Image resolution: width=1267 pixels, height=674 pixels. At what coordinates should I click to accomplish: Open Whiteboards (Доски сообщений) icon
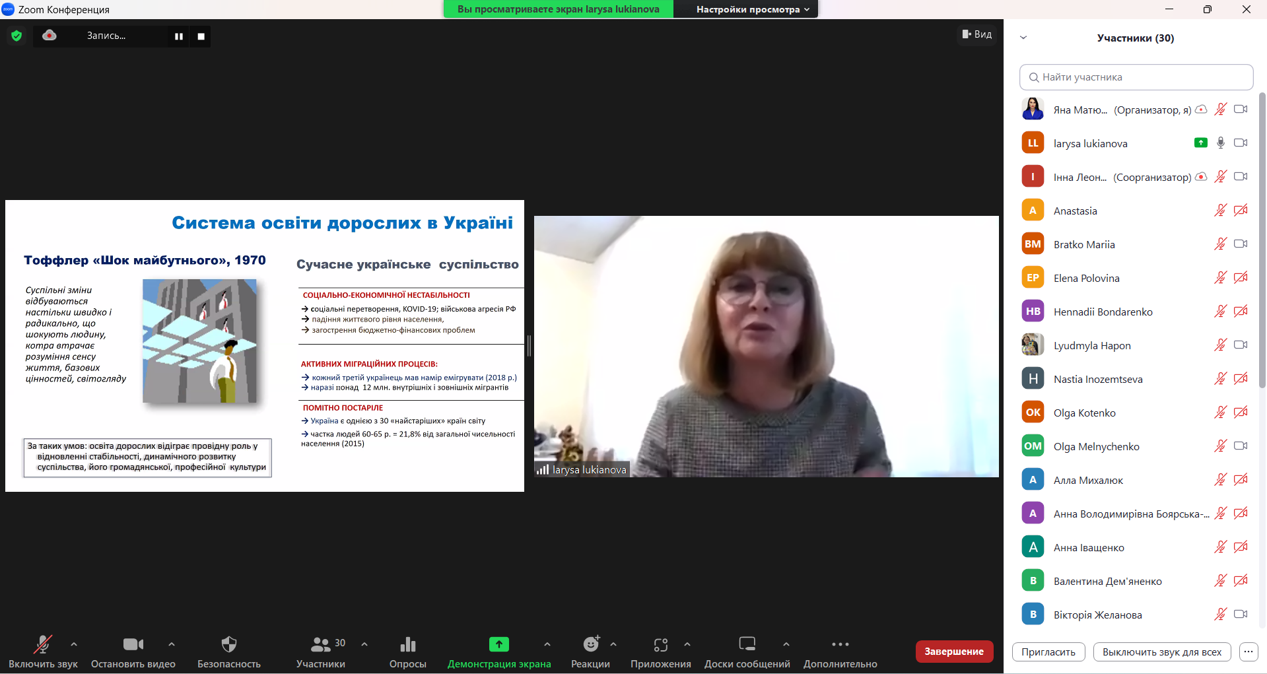tap(747, 644)
